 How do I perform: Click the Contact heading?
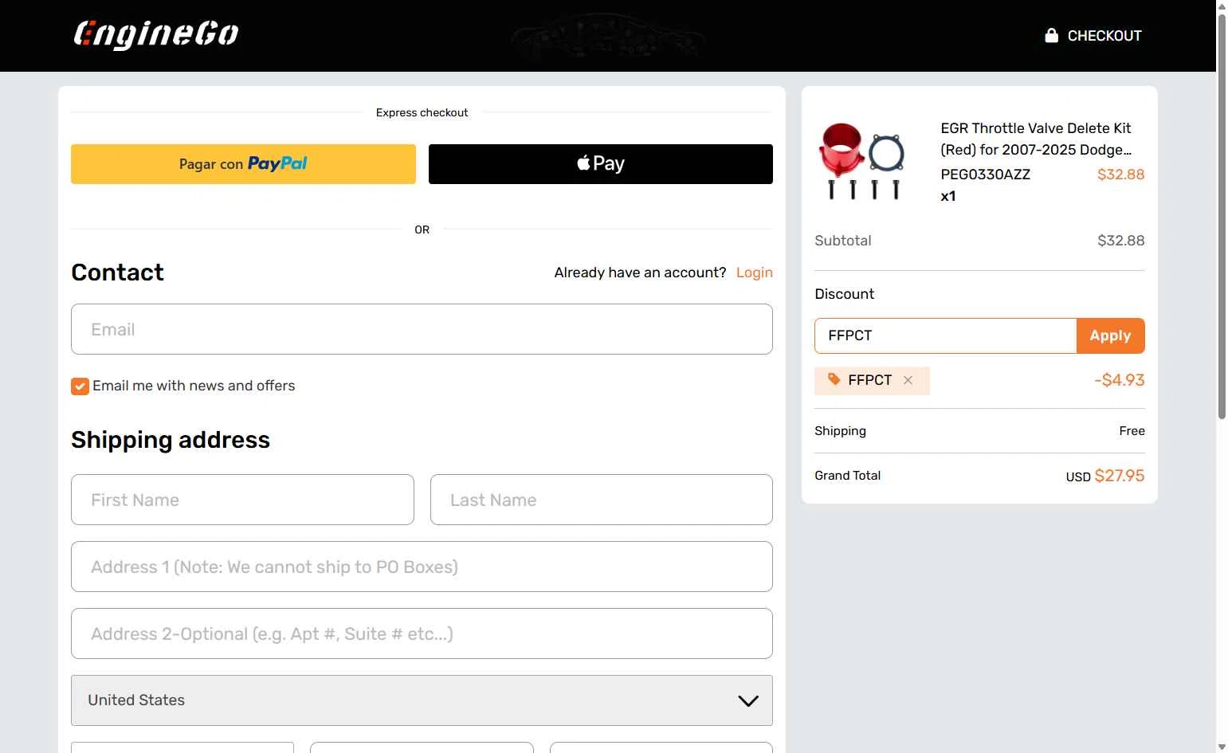click(117, 273)
